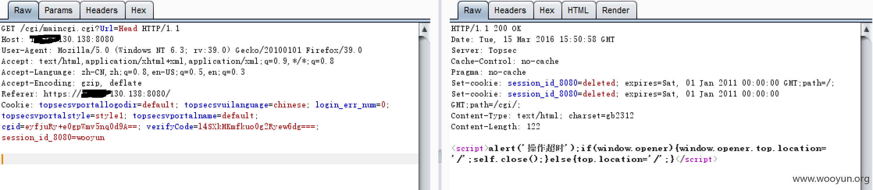Viewport: 873px width, 190px height.
Task: Click the cgid cookie parameter
Action: click(71, 127)
